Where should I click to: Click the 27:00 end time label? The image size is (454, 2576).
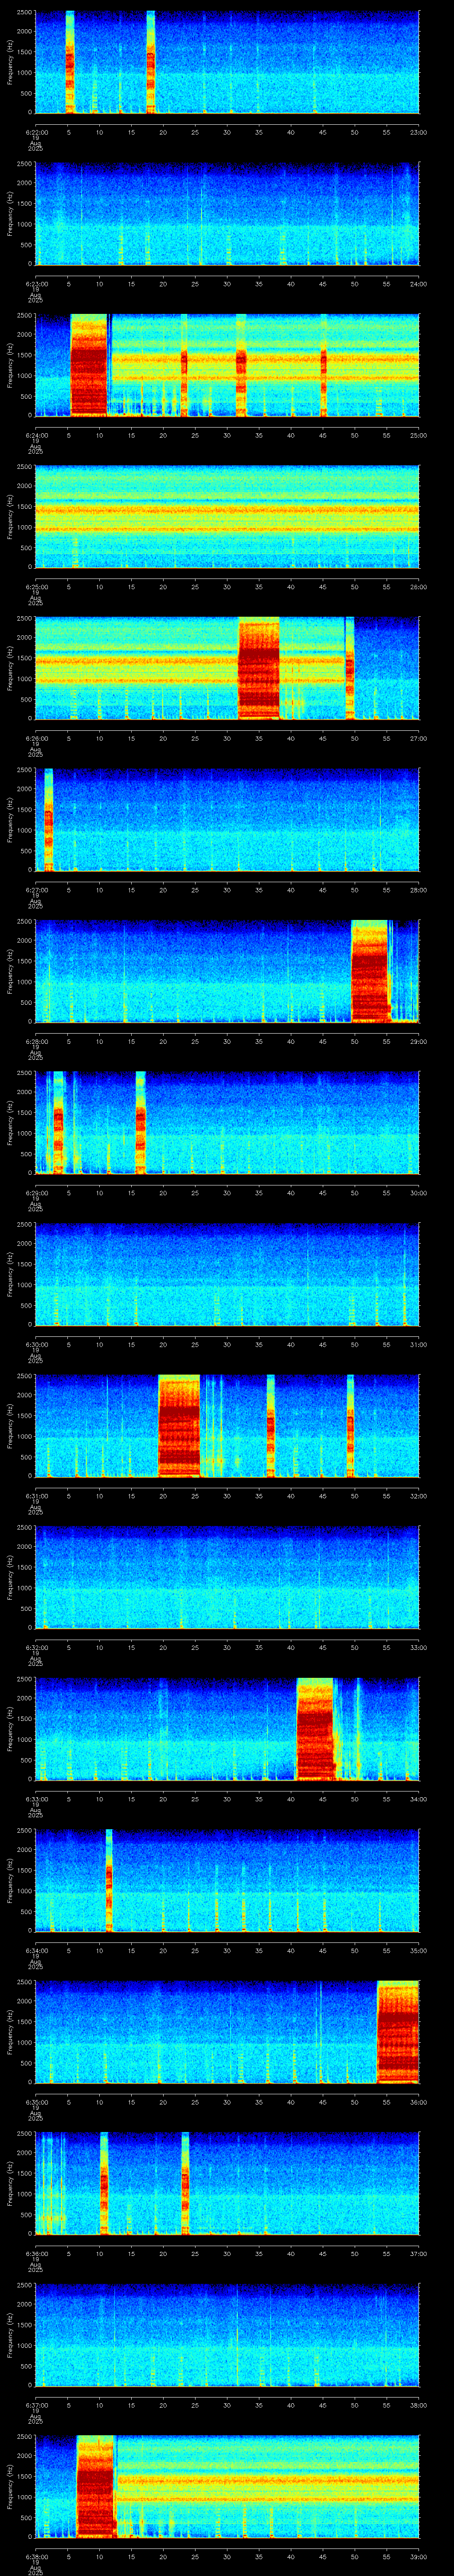coord(418,738)
